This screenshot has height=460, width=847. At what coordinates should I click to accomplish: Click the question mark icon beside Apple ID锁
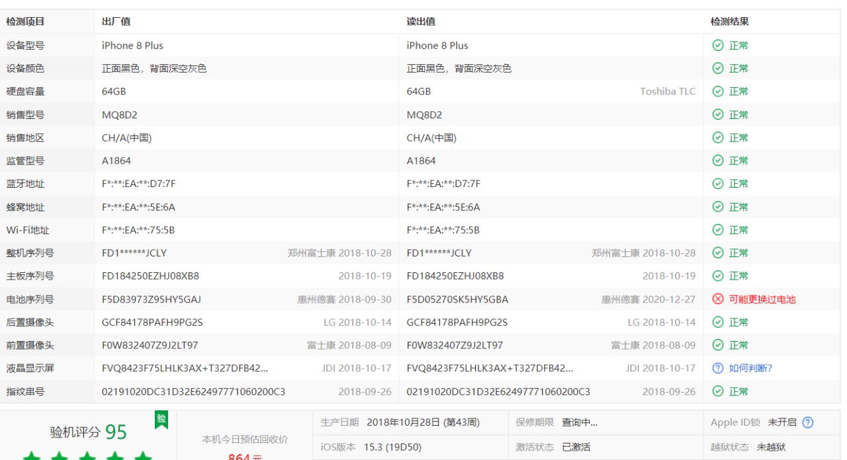pos(807,422)
